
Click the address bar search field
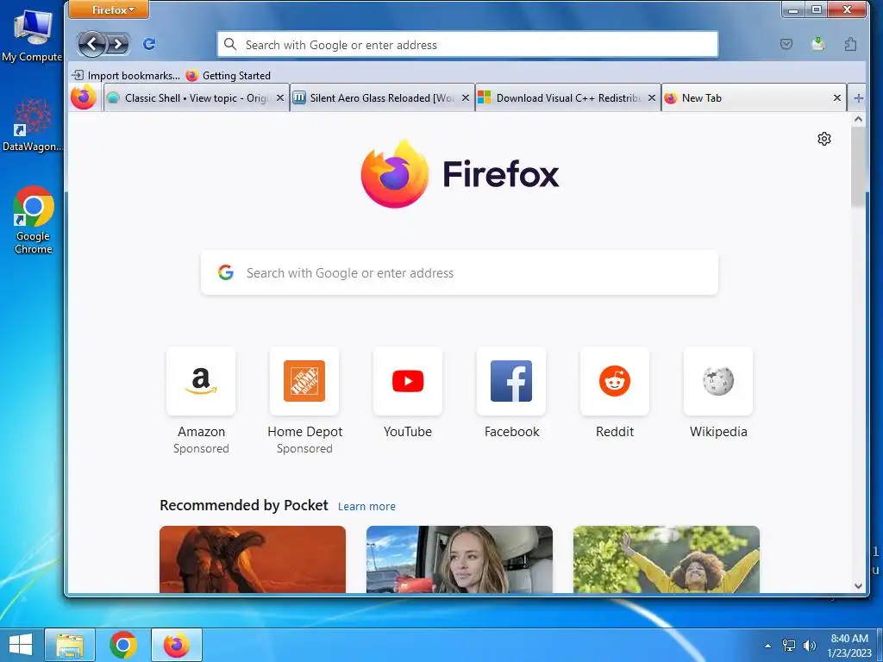click(x=467, y=45)
